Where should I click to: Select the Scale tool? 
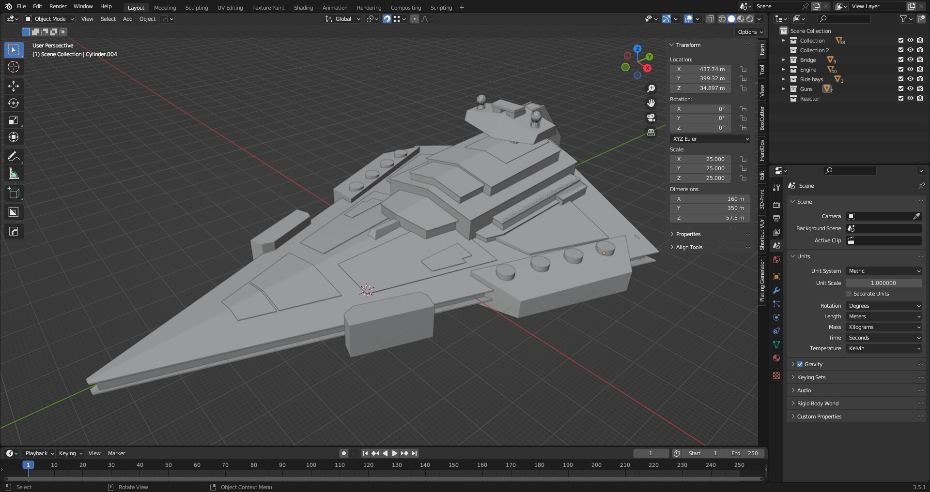14,120
